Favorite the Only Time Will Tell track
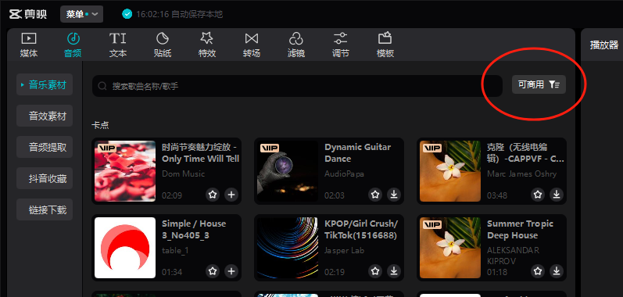 point(213,195)
